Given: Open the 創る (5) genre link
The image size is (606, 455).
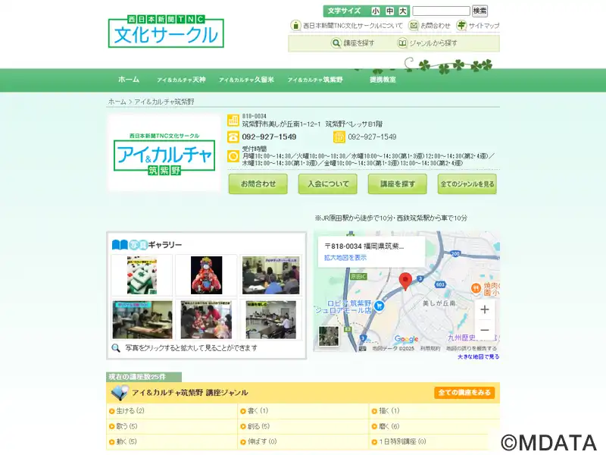Looking at the screenshot, I should coord(258,426).
